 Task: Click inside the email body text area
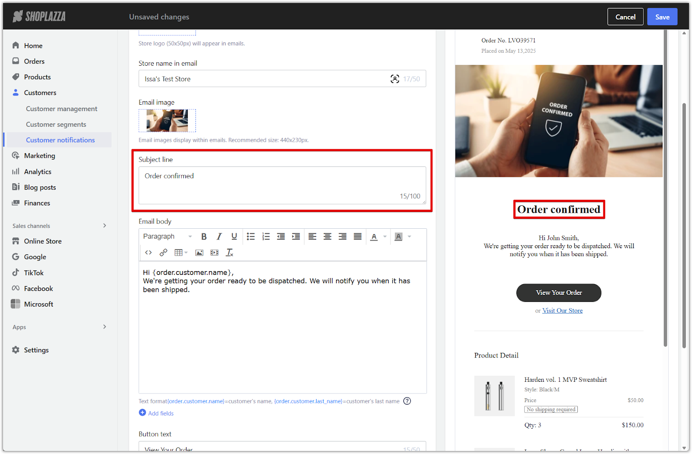click(282, 327)
